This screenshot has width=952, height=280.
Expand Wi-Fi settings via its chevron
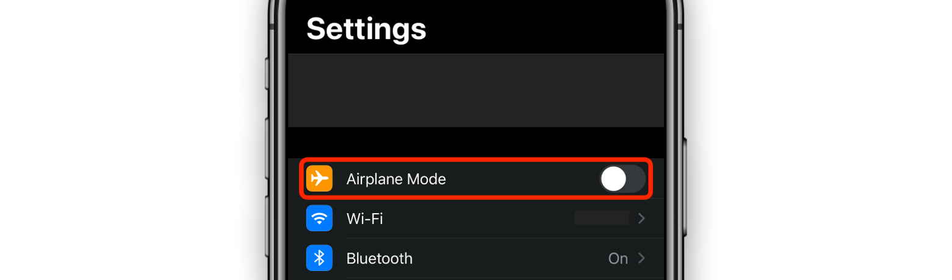(x=641, y=219)
